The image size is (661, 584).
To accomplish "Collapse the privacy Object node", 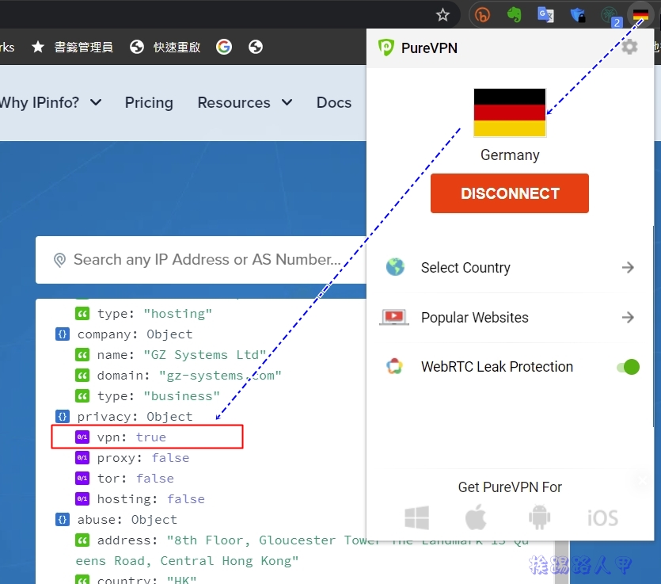I will tap(63, 417).
